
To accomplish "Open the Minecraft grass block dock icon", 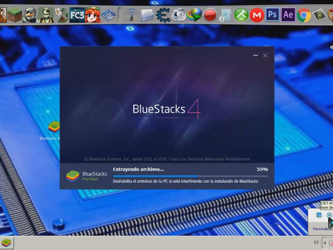I will 15,15.
